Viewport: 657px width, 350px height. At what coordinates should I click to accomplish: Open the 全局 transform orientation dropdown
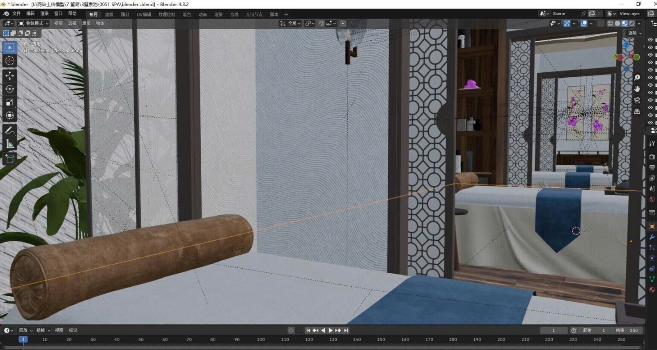pos(291,23)
